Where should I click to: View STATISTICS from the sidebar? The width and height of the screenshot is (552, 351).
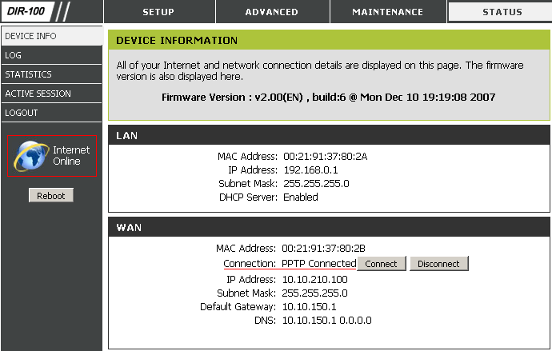click(x=52, y=74)
